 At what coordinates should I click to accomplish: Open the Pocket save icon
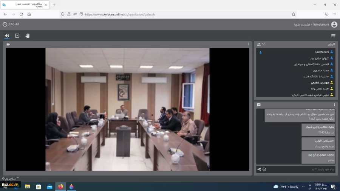pos(326,14)
